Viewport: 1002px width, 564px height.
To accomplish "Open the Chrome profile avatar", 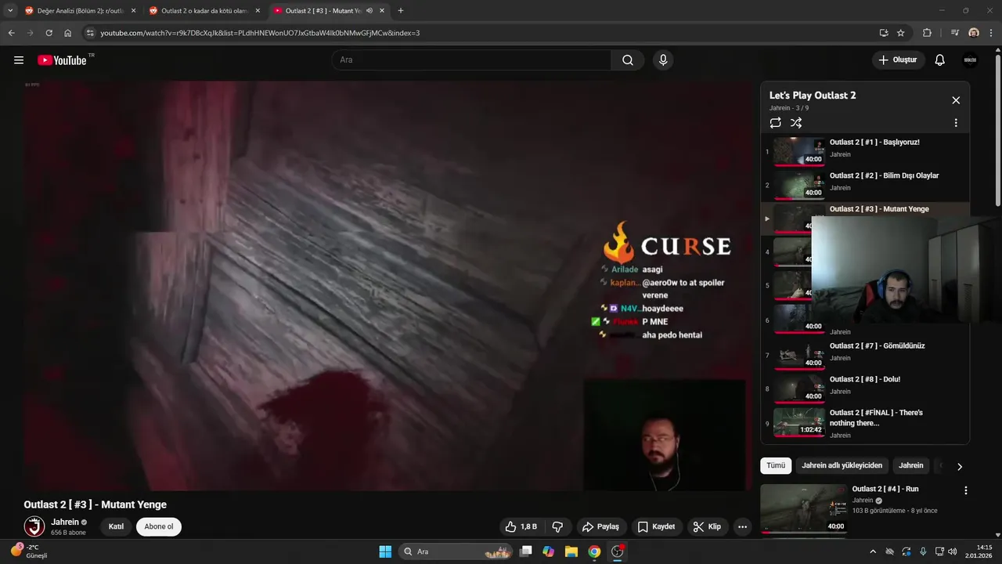I will [974, 33].
